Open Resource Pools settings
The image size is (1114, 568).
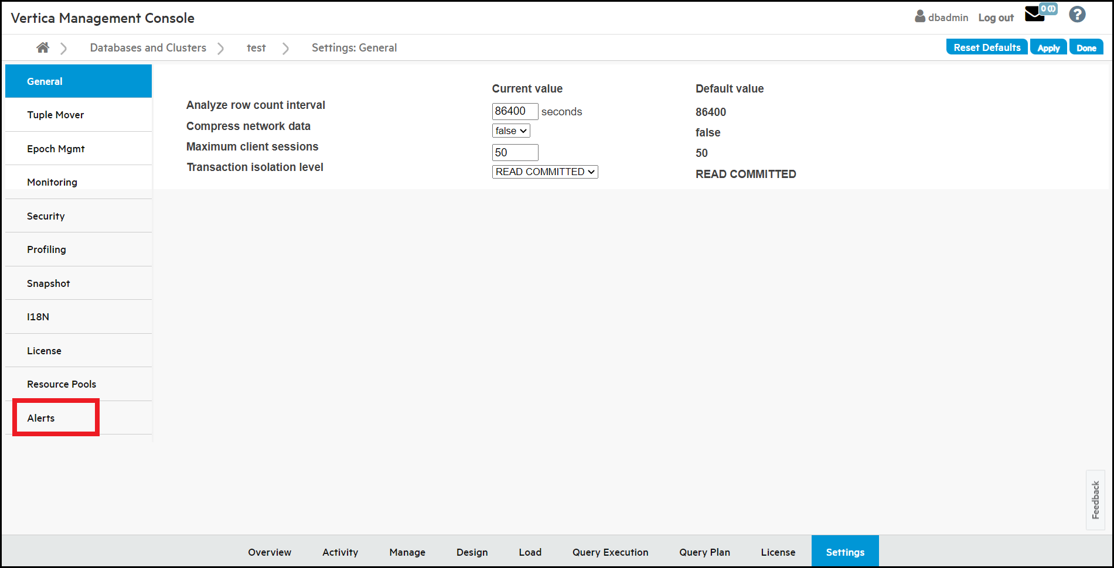point(62,384)
